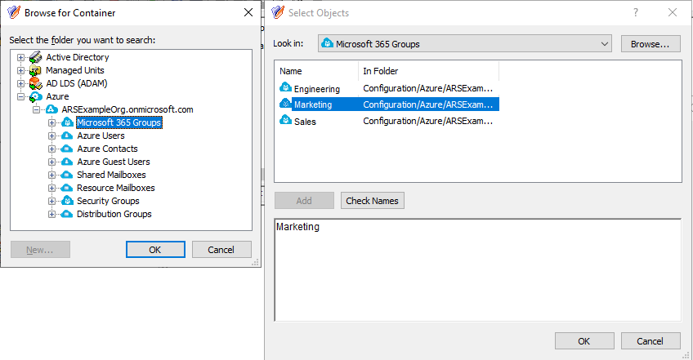This screenshot has height=360, width=693.
Task: Click in the selected names text box
Action: 478,270
